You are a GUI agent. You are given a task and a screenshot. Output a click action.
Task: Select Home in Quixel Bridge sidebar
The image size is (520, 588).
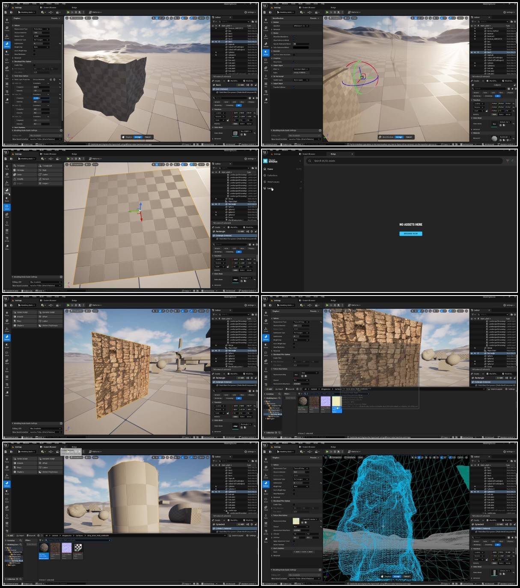[x=270, y=169]
